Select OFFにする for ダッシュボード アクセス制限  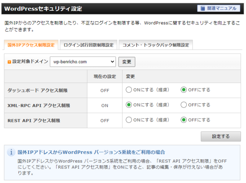(x=184, y=90)
